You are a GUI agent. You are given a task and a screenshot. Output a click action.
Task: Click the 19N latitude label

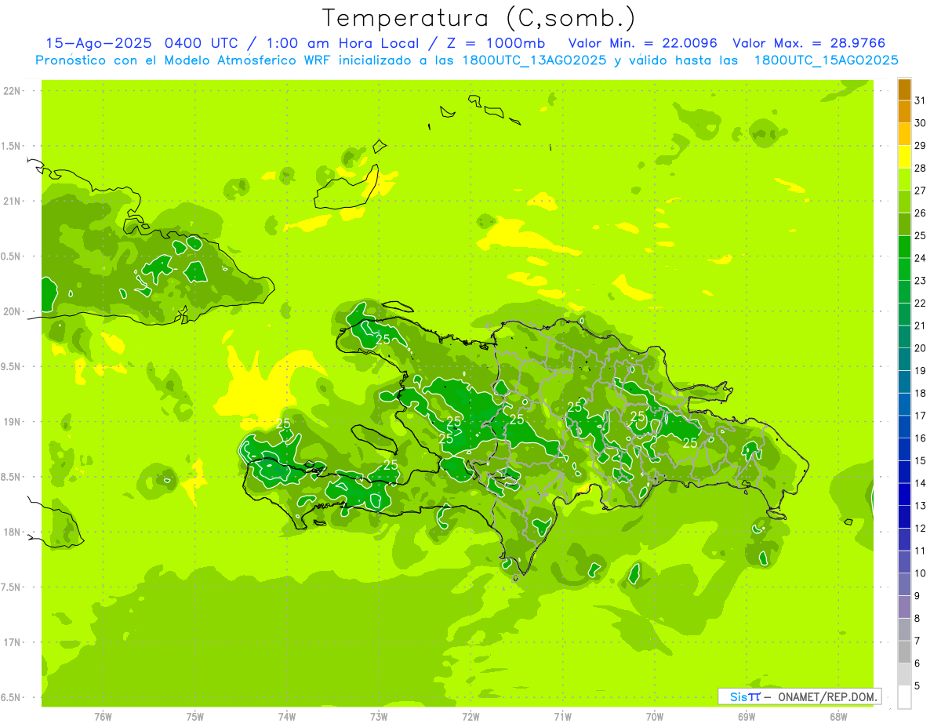coord(13,422)
